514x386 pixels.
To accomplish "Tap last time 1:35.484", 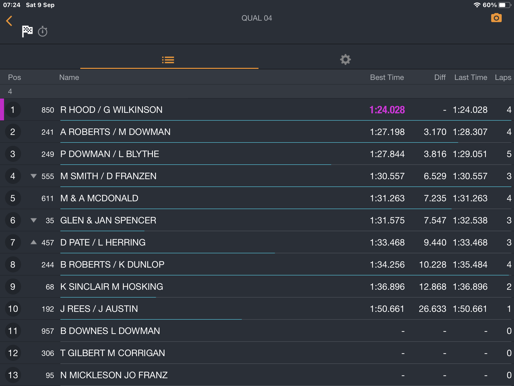I will 470,265.
